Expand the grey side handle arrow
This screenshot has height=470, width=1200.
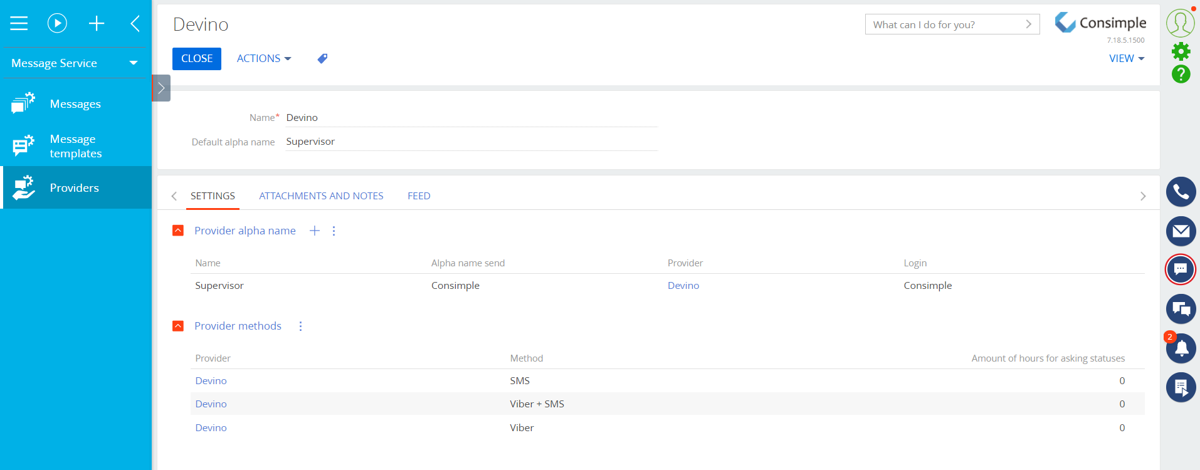pyautogui.click(x=161, y=88)
